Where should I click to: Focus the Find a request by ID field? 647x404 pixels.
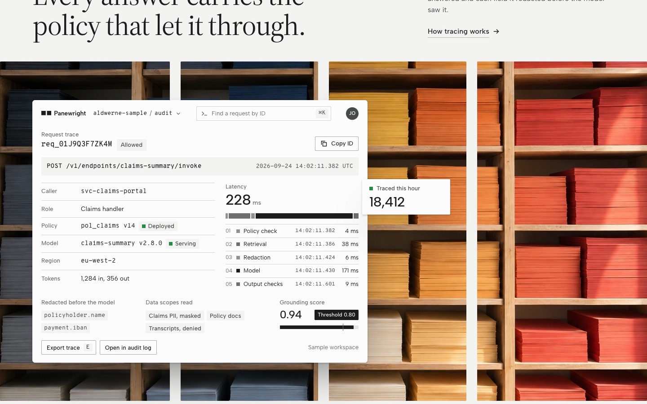point(264,114)
